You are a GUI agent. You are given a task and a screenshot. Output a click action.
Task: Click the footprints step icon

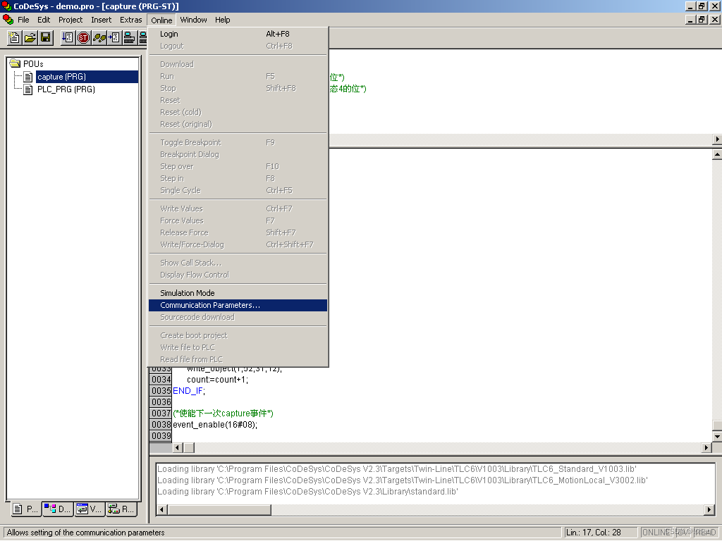click(99, 38)
